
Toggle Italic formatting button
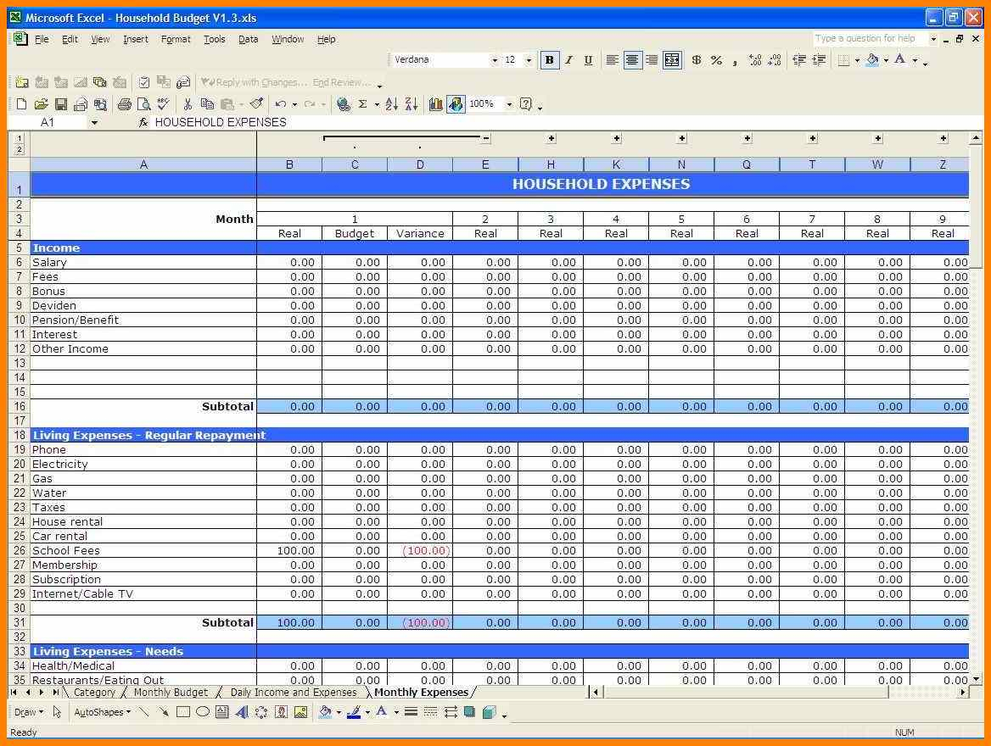568,60
